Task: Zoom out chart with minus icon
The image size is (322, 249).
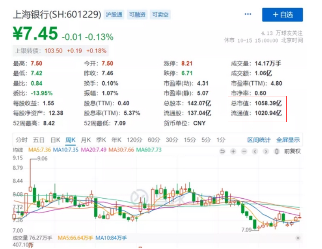Action: point(244,151)
